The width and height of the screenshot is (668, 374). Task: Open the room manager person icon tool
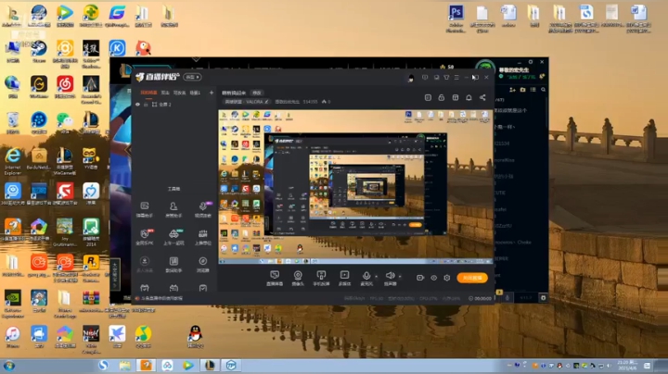173,209
